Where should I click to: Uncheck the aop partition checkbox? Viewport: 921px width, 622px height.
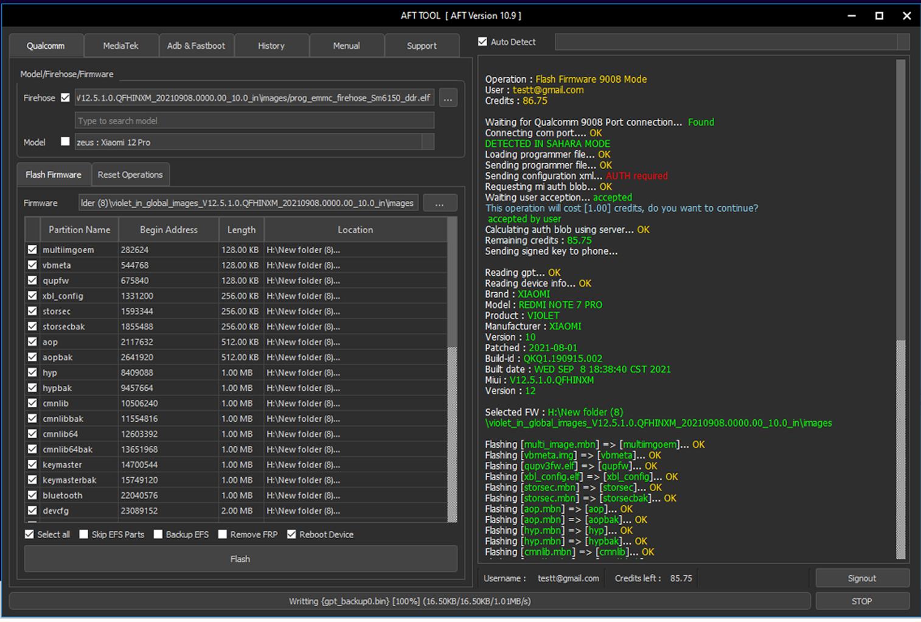pyautogui.click(x=32, y=341)
